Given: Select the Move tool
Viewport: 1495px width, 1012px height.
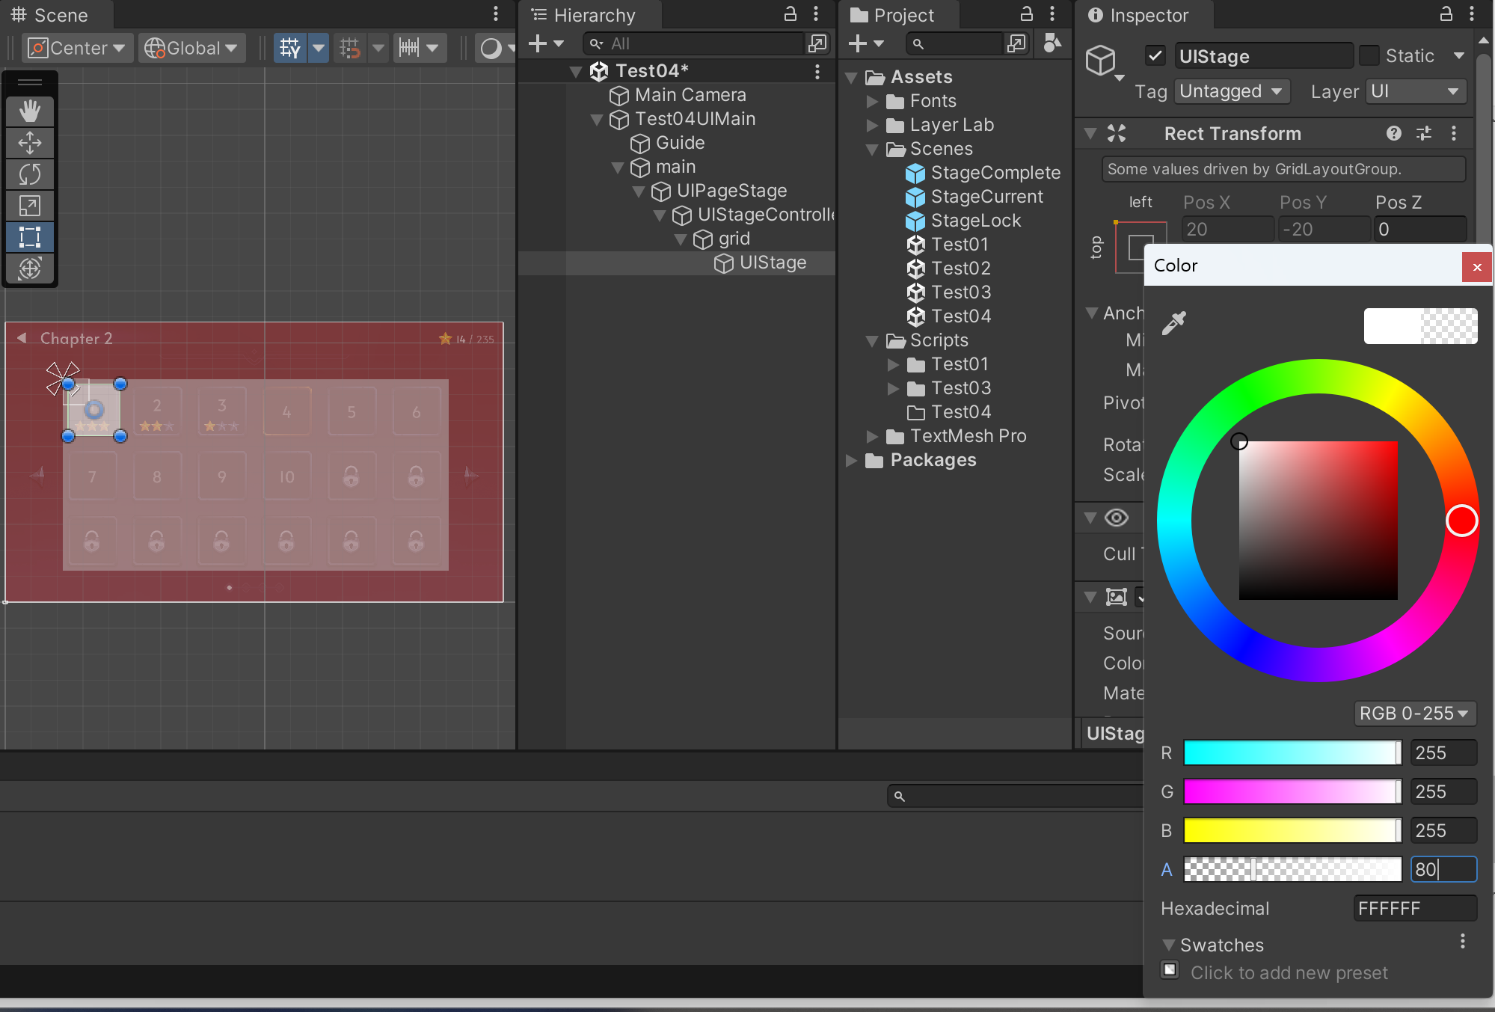Looking at the screenshot, I should [30, 143].
